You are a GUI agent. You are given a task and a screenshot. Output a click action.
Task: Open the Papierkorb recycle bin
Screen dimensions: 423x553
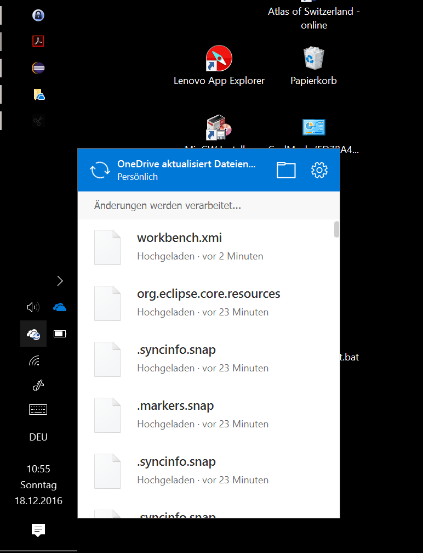[x=313, y=66]
